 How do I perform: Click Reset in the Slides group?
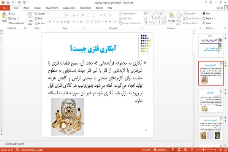coord(39,18)
